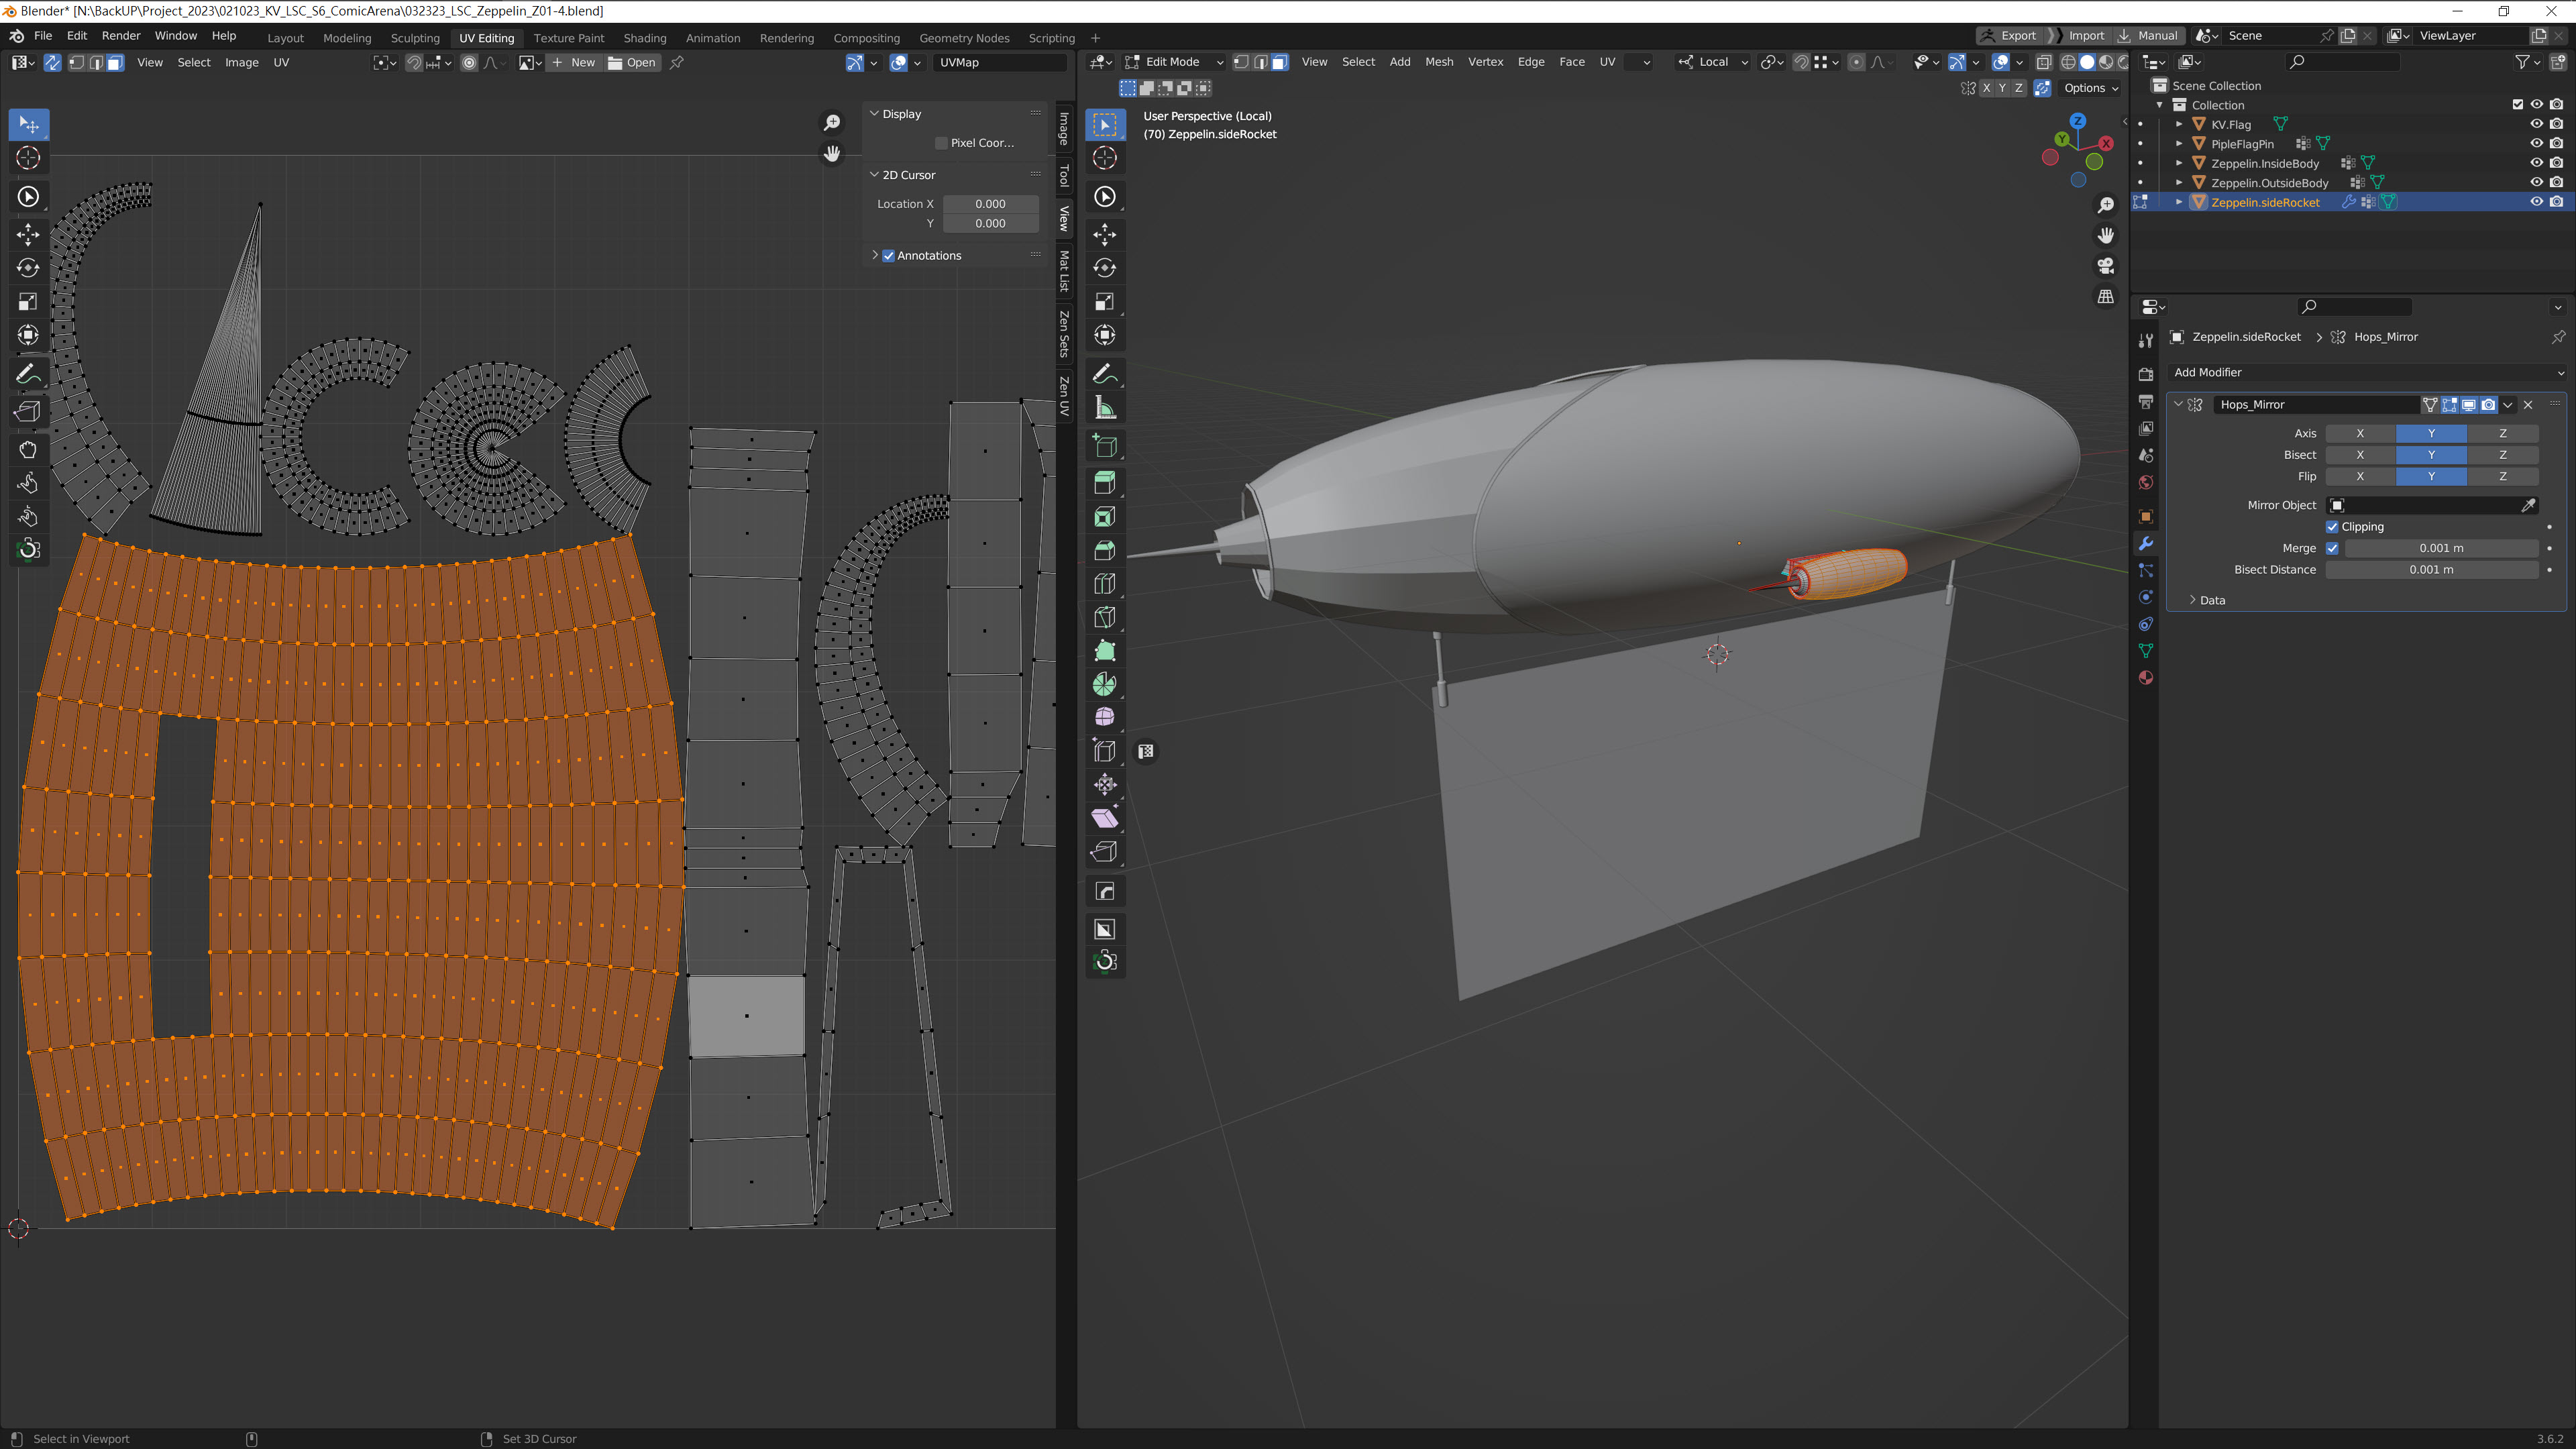
Task: Select the Loop Cut tool
Action: pos(1104,584)
